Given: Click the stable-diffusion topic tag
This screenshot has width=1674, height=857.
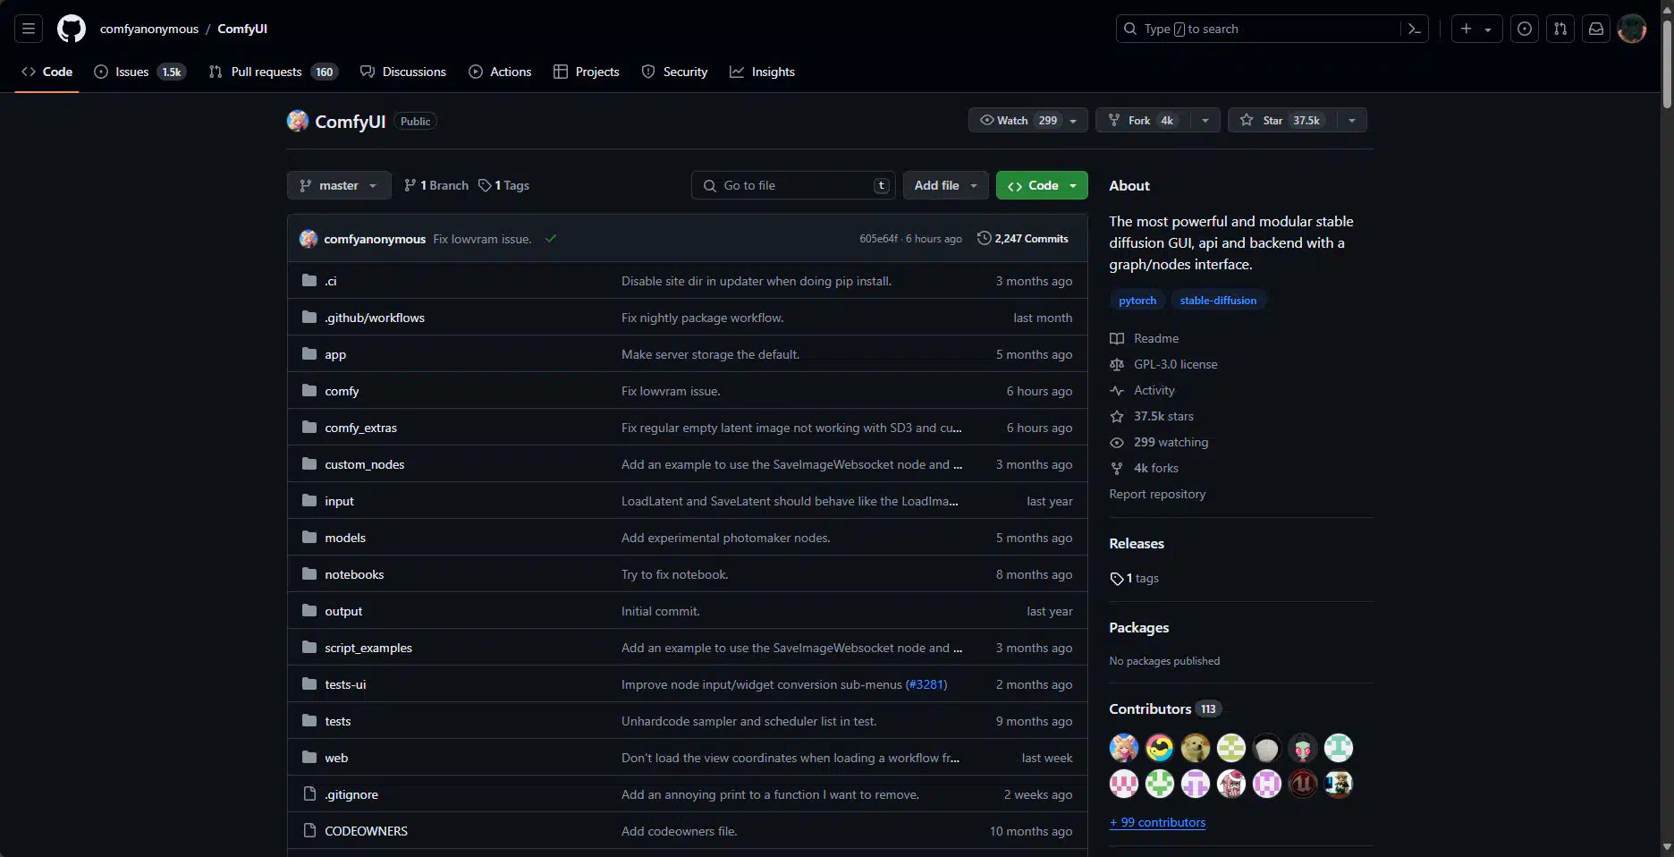Looking at the screenshot, I should 1218,301.
